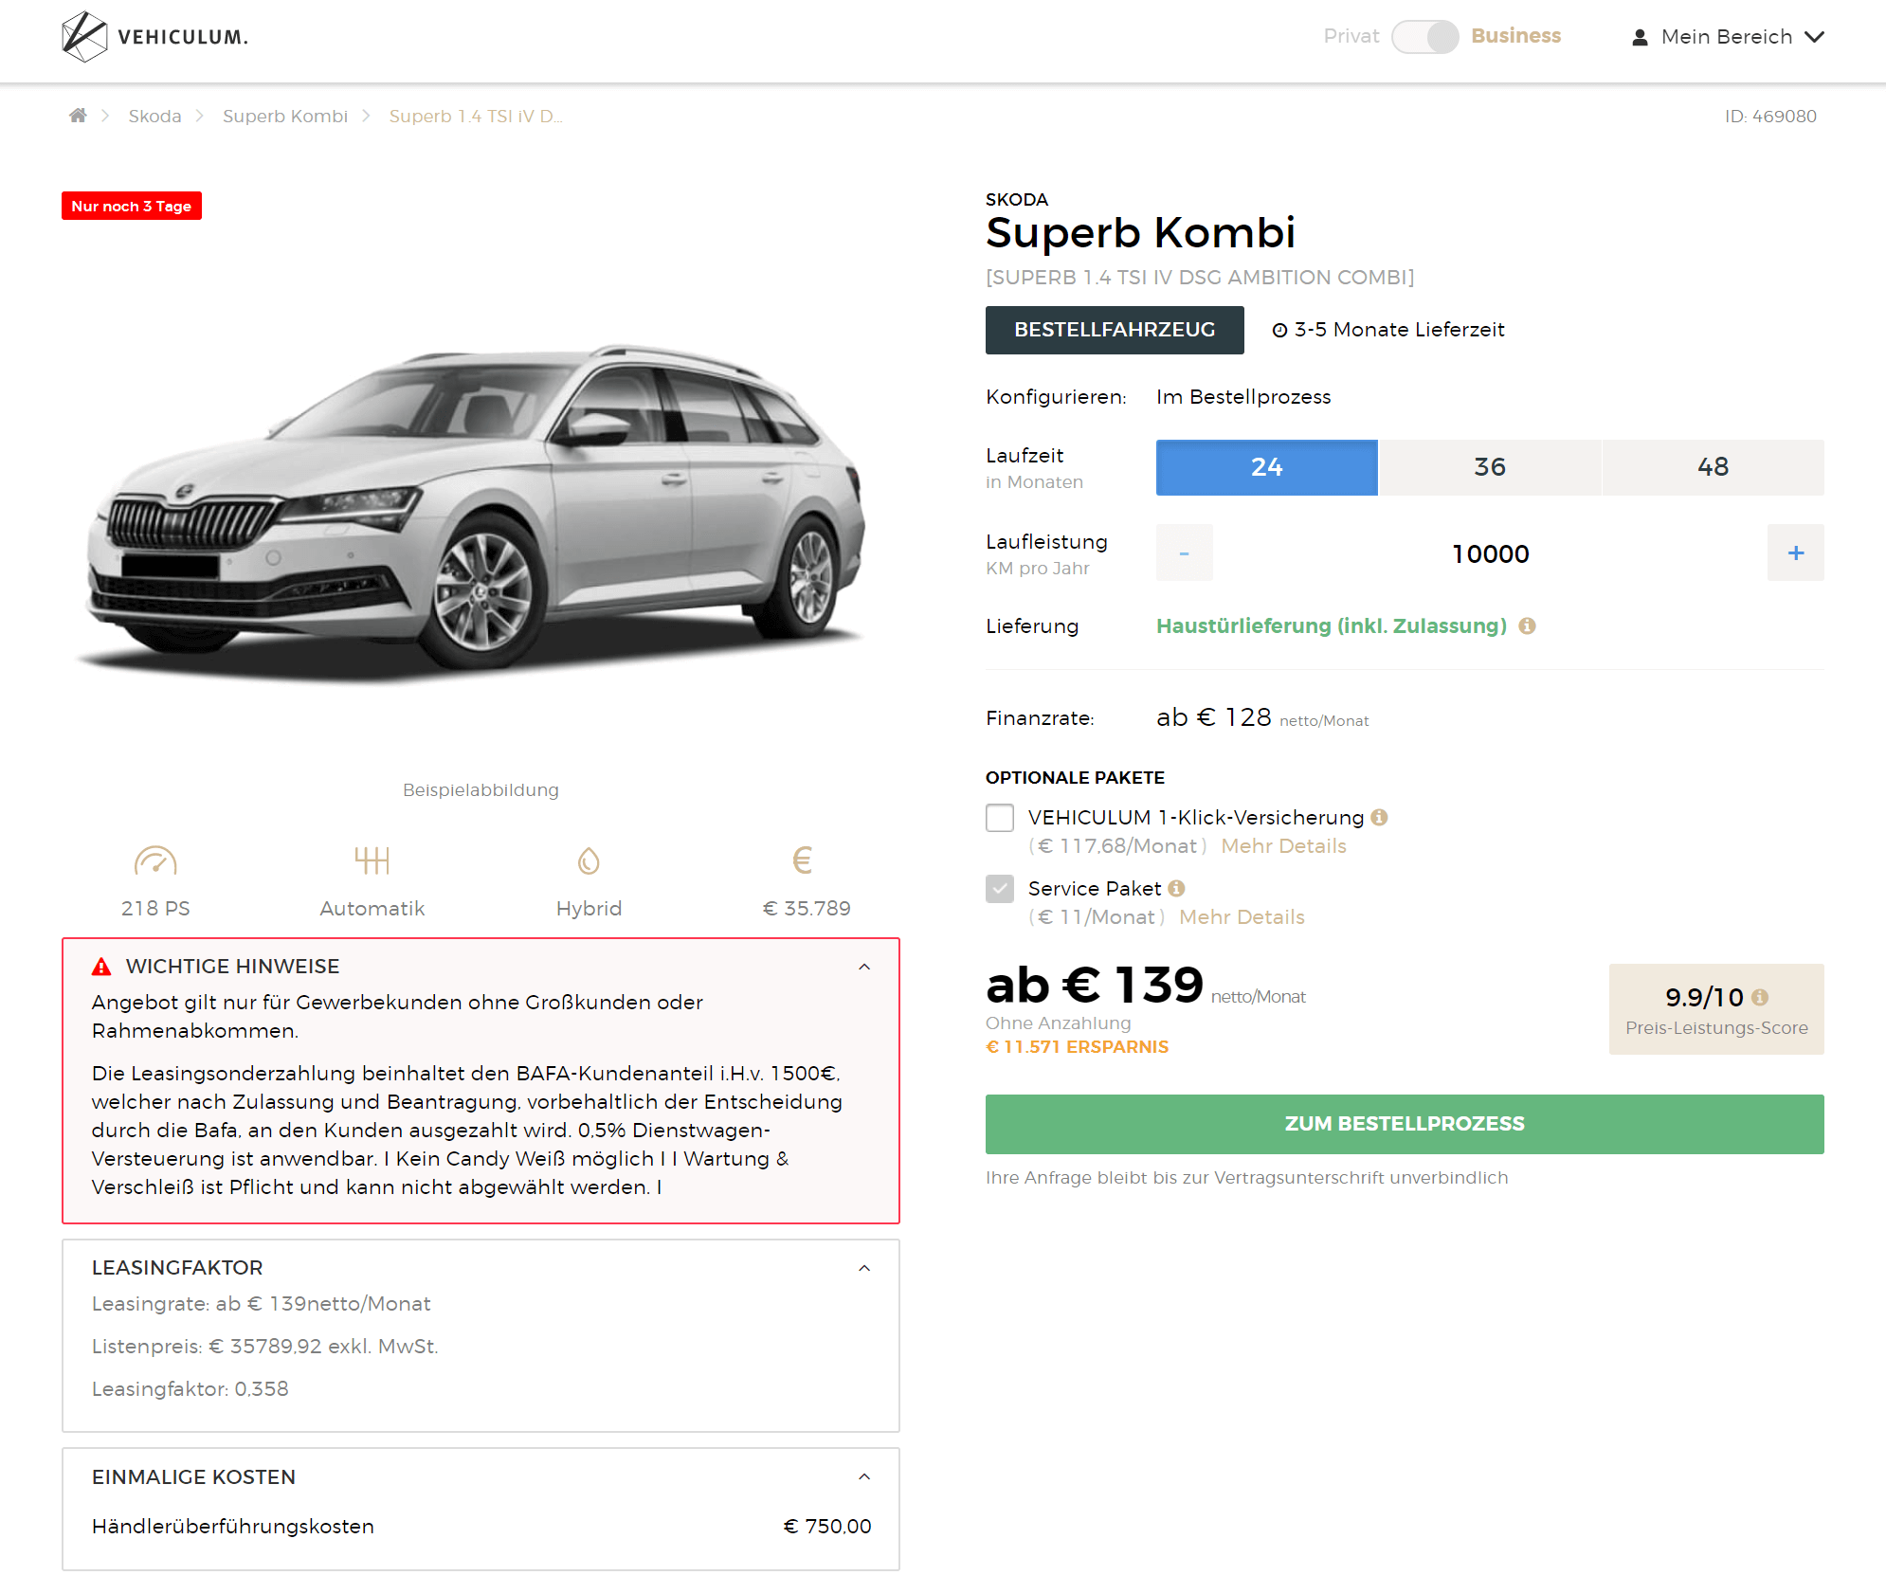Screen dimensions: 1886x1593
Task: Open Mehr Details for Service Paket
Action: [1242, 917]
